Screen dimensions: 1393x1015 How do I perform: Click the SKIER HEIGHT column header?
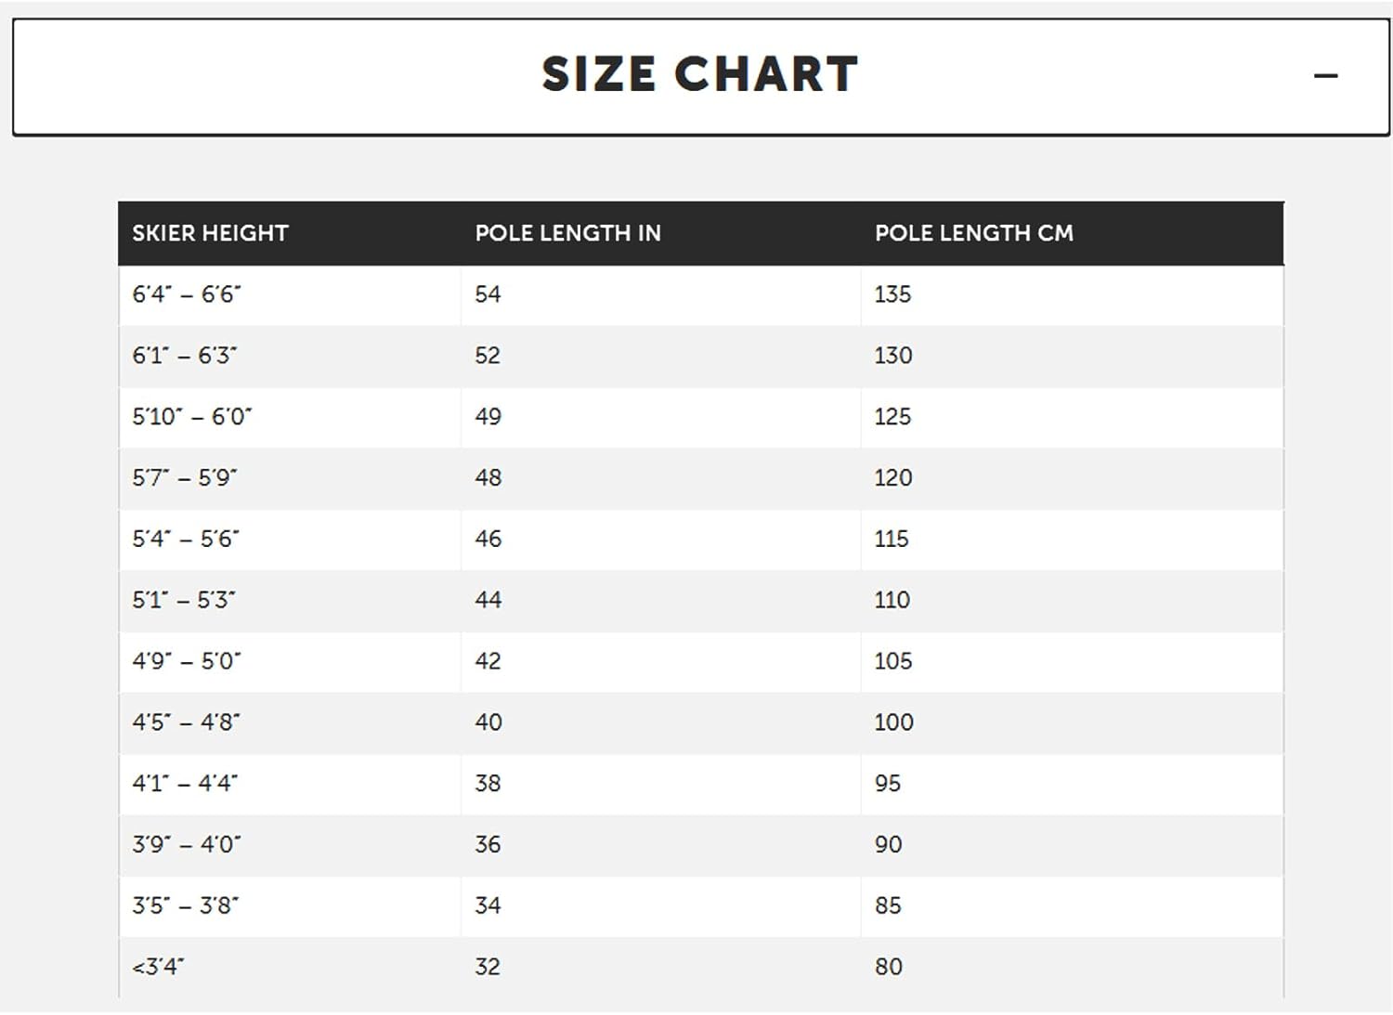click(210, 233)
